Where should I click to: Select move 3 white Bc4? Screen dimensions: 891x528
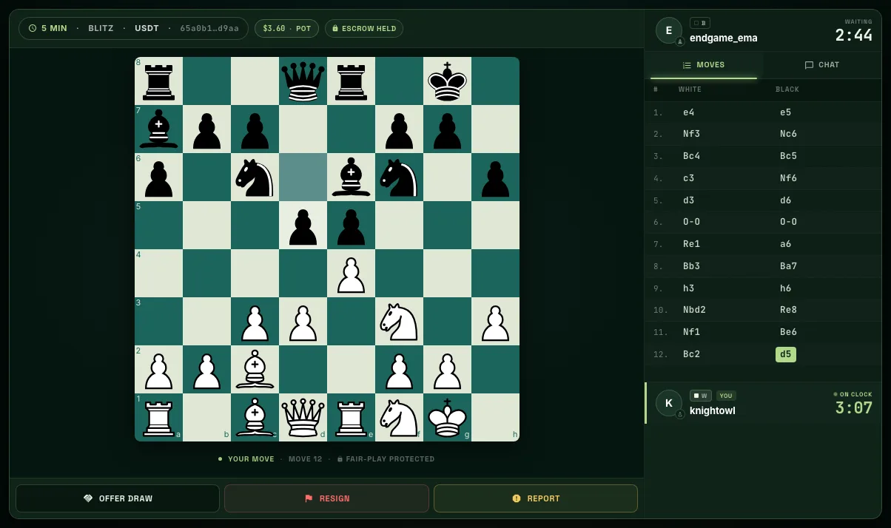[691, 156]
